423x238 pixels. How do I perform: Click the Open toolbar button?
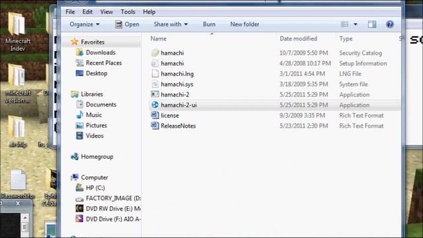(127, 24)
